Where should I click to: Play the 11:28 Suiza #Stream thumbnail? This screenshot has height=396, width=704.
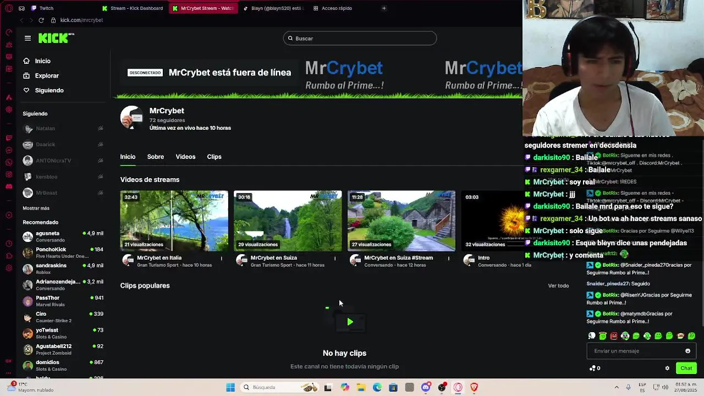[402, 221]
